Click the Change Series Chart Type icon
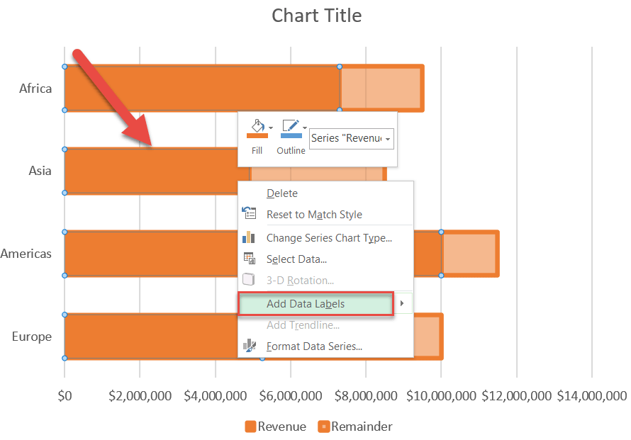Screen dimensions: 631x440 pos(249,237)
